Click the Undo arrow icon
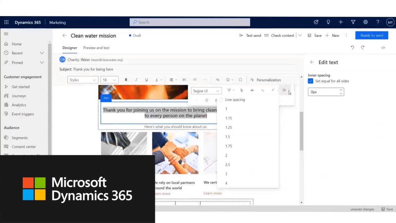 pos(352,48)
